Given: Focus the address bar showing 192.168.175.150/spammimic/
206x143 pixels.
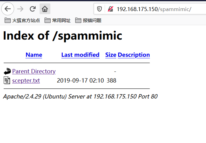Looking at the screenshot, I should [154, 9].
